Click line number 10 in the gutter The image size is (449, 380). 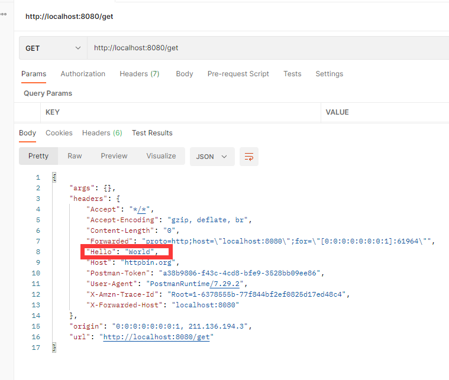[x=36, y=273]
